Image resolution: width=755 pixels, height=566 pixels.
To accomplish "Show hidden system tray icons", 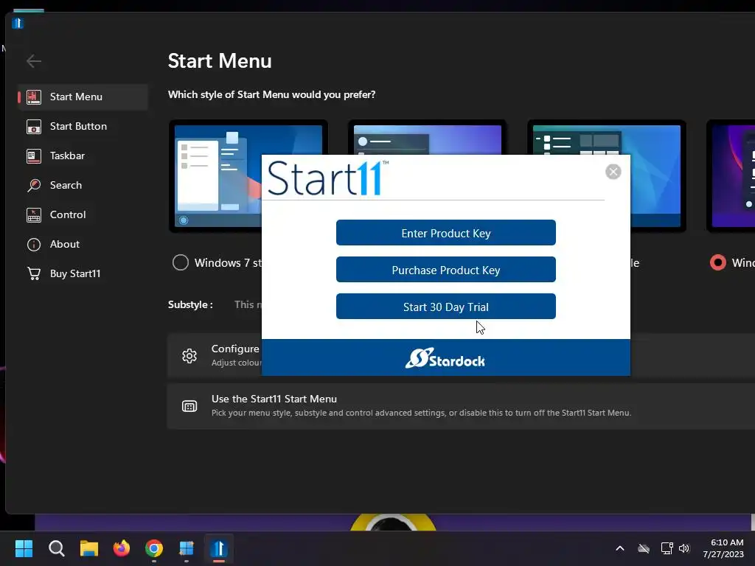I will (x=619, y=548).
